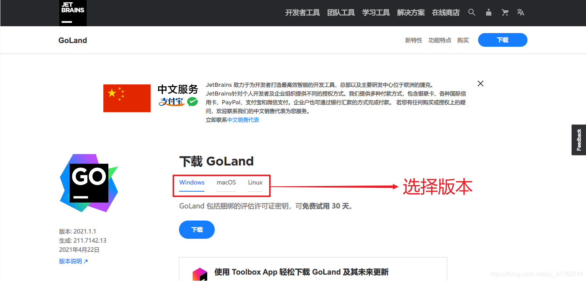Click the 免费试用 30 天 text
The height and width of the screenshot is (281, 586).
click(325, 206)
